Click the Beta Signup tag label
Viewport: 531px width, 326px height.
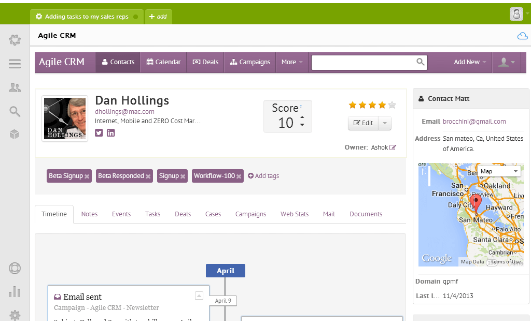(x=66, y=175)
